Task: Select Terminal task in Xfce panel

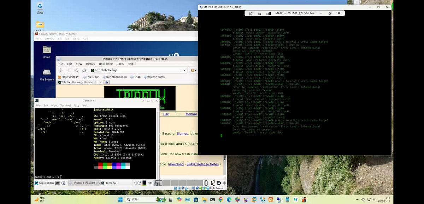Action: 117,183
